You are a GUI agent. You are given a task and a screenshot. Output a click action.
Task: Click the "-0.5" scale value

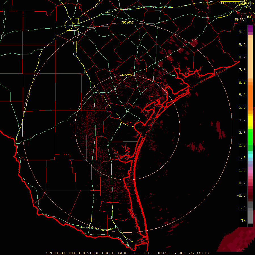pos(241,195)
